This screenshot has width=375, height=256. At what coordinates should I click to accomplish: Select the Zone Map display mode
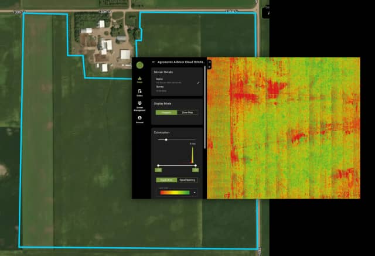coord(187,112)
